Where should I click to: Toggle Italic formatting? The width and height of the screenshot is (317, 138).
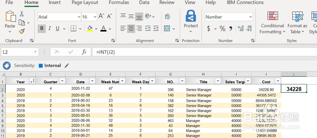(x=50, y=28)
